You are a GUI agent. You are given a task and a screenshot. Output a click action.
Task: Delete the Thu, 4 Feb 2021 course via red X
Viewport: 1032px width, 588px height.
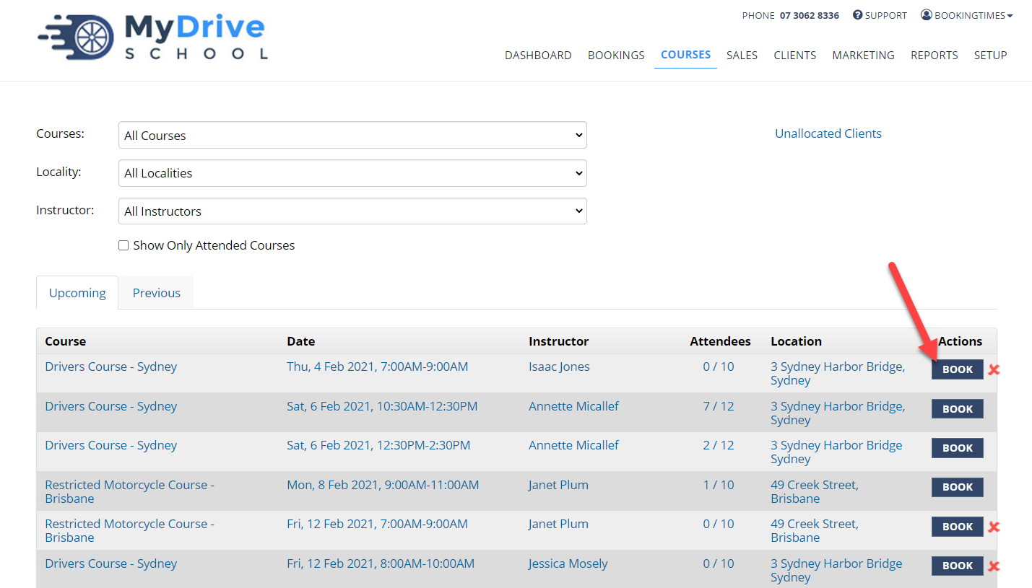994,370
